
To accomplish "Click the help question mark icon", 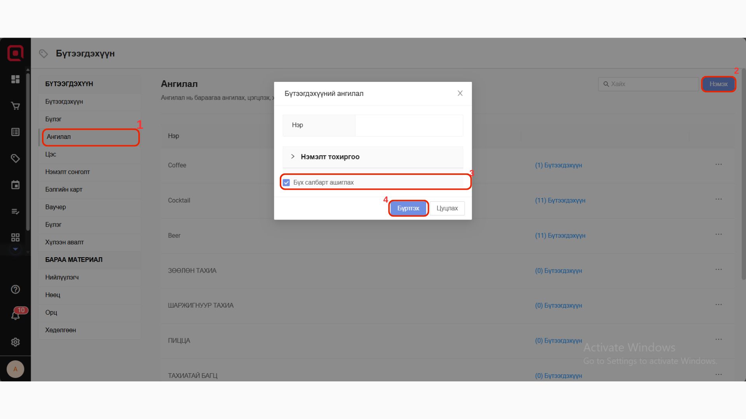I will pos(16,289).
